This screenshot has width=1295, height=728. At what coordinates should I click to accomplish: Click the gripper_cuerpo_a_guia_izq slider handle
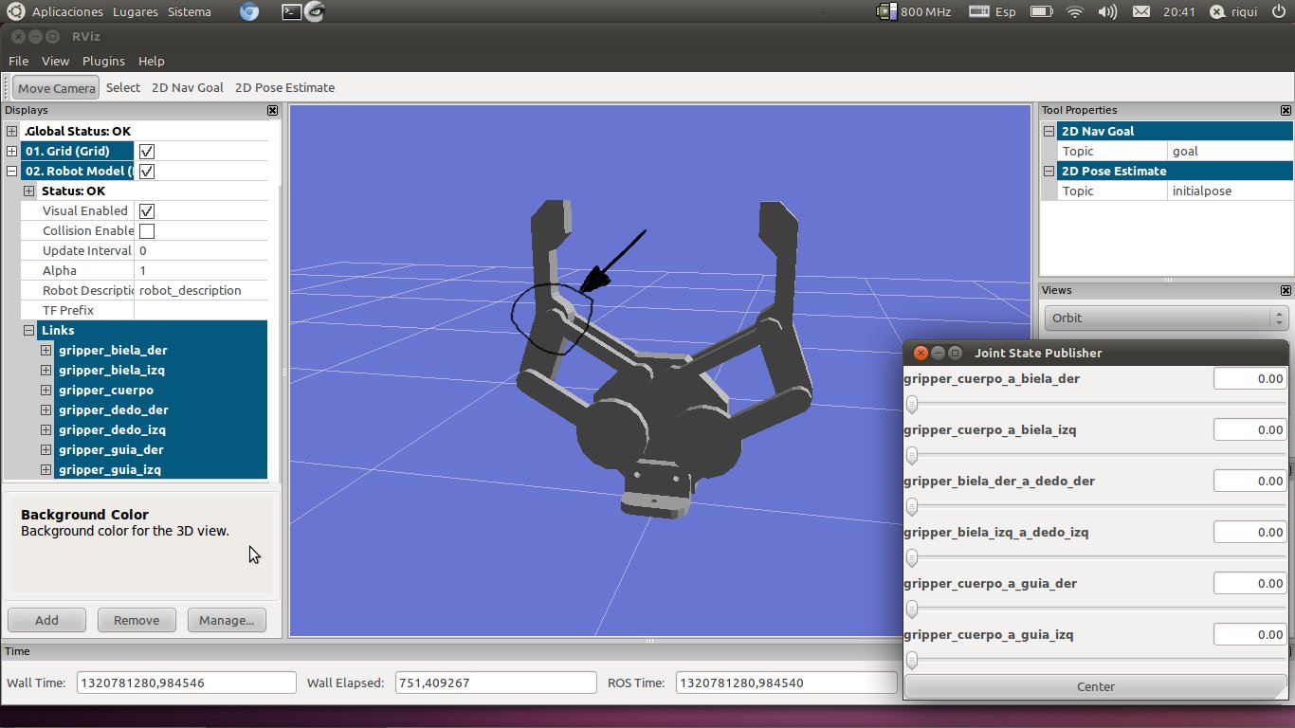tap(912, 661)
